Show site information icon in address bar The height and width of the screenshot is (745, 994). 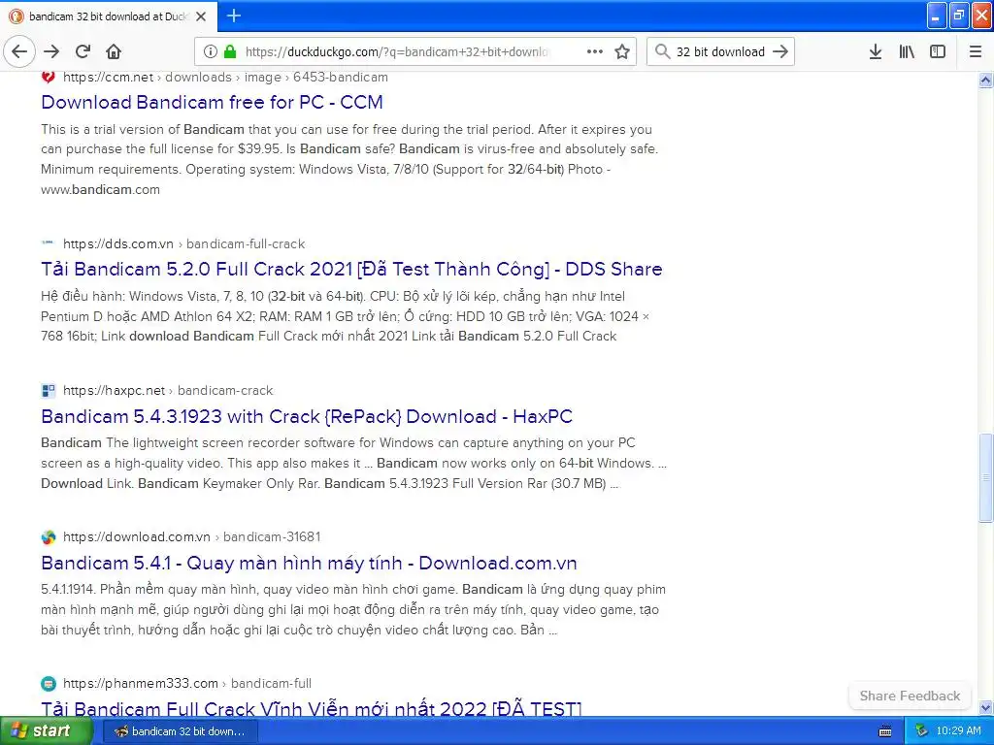point(210,51)
